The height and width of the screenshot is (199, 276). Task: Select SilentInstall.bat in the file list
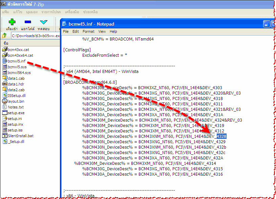point(20,136)
